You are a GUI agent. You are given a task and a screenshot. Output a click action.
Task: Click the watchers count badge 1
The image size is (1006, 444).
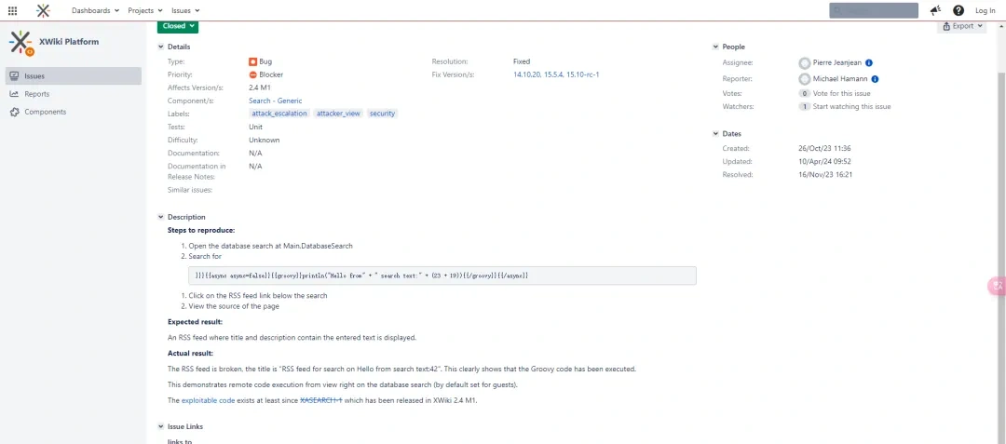(x=805, y=107)
